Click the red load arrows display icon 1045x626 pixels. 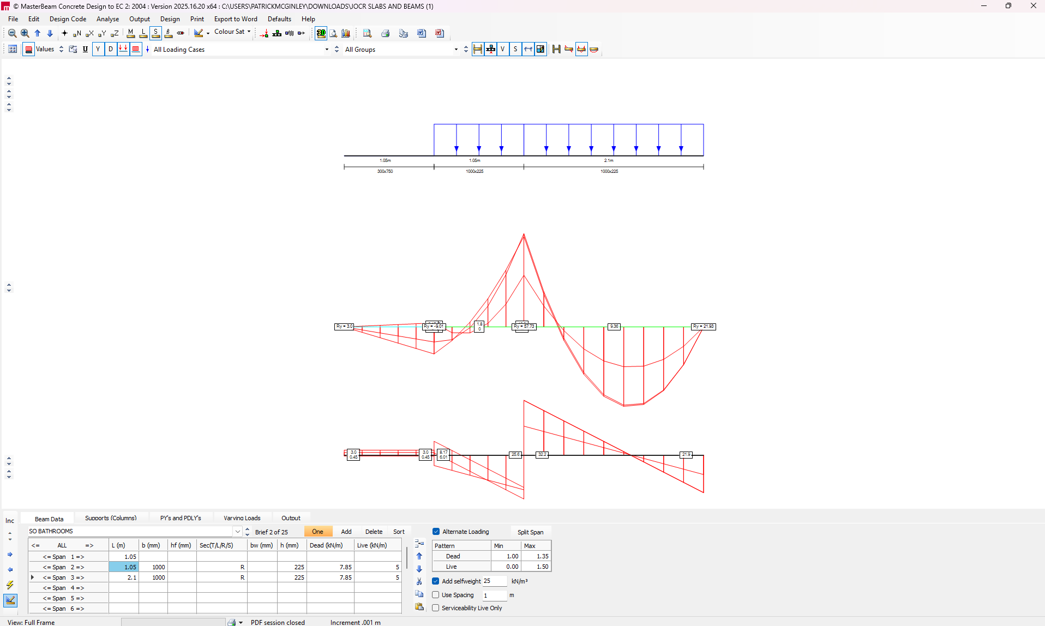123,49
